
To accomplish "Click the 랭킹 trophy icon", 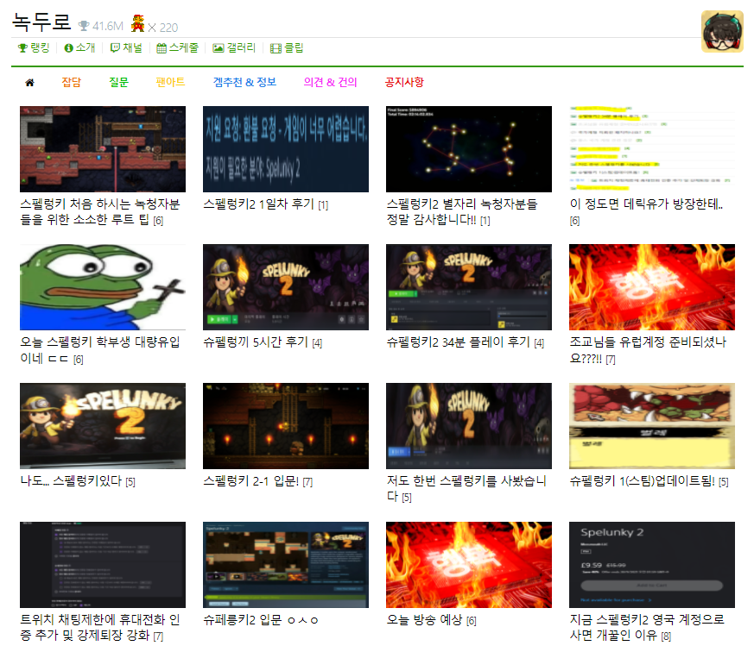I will 22,48.
